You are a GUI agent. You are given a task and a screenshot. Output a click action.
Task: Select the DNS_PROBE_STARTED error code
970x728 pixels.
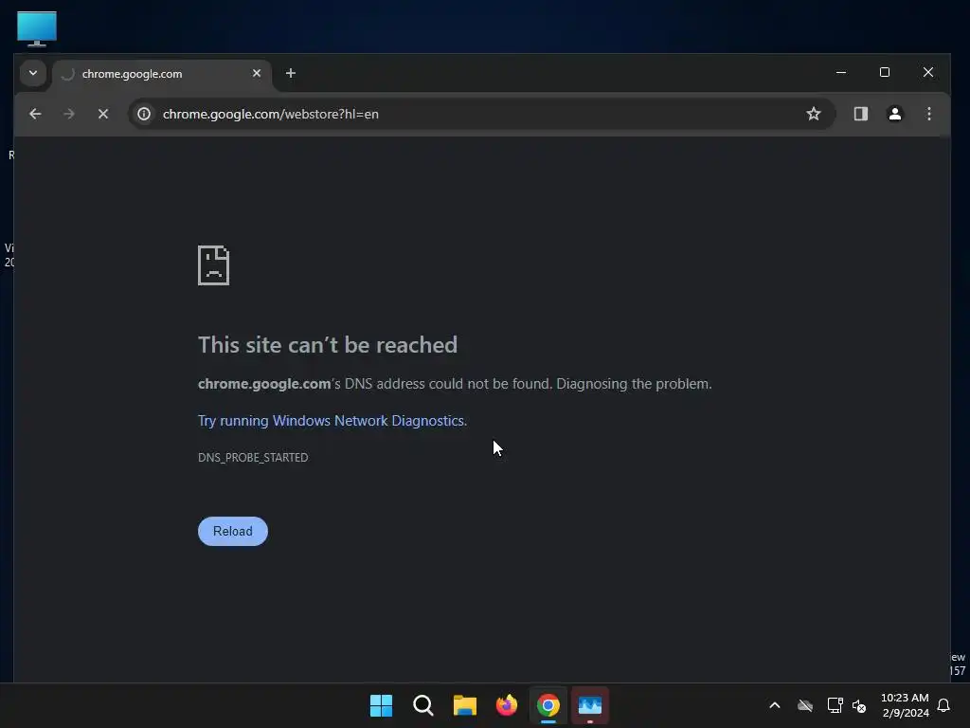(253, 458)
